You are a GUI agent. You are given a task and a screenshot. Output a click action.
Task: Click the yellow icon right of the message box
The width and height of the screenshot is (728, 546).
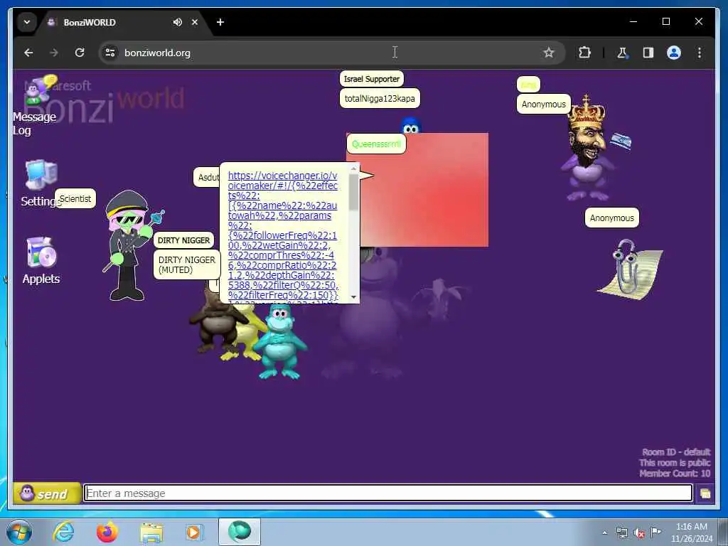(x=705, y=493)
